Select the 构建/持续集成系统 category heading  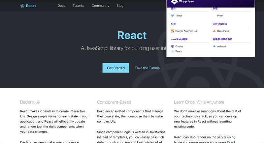222,39
